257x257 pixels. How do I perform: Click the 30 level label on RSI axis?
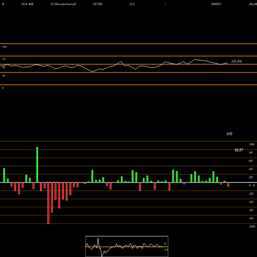[x=4, y=76]
